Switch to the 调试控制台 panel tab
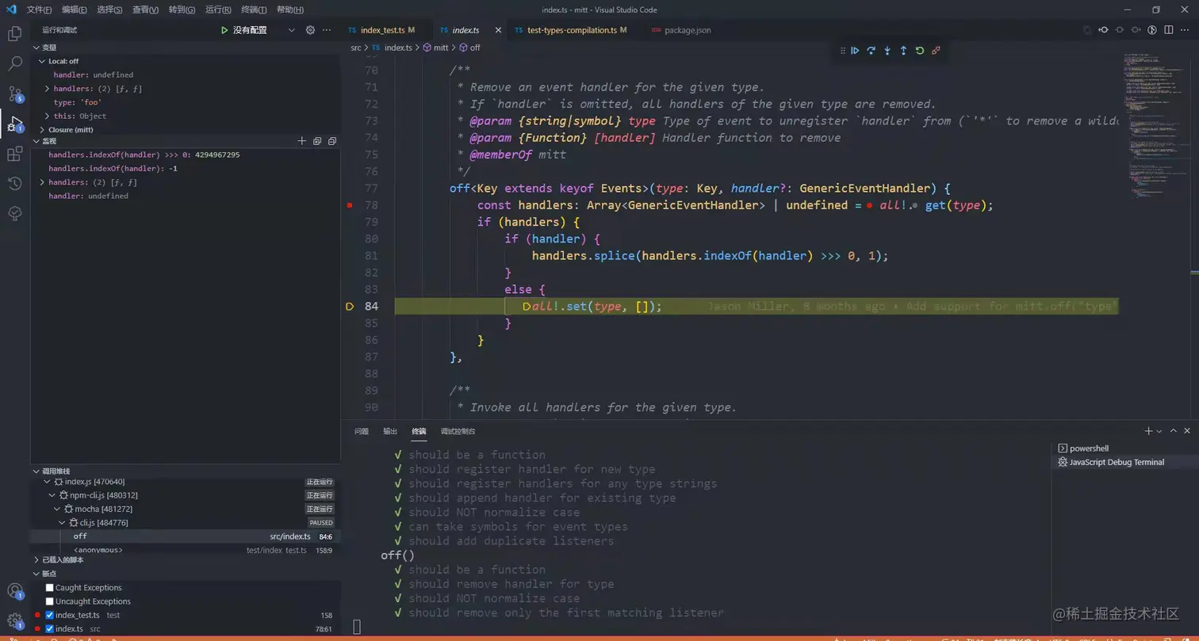The width and height of the screenshot is (1199, 641). point(458,431)
